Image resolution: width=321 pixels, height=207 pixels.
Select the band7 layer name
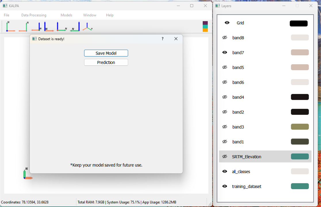point(238,53)
